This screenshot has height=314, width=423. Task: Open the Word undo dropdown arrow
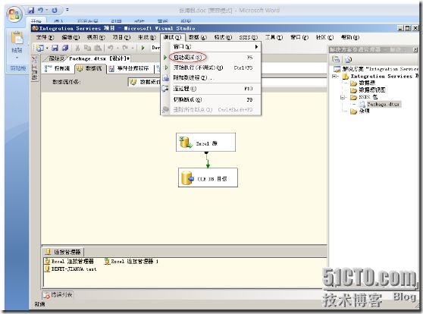pos(46,11)
